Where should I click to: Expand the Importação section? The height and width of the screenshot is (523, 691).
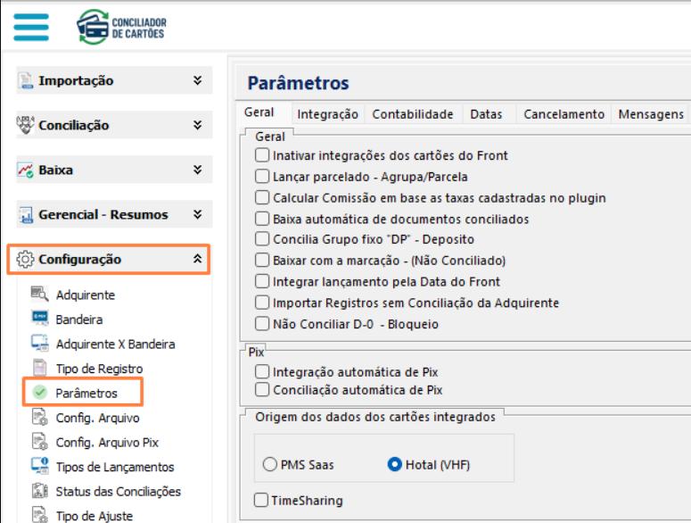click(197, 80)
